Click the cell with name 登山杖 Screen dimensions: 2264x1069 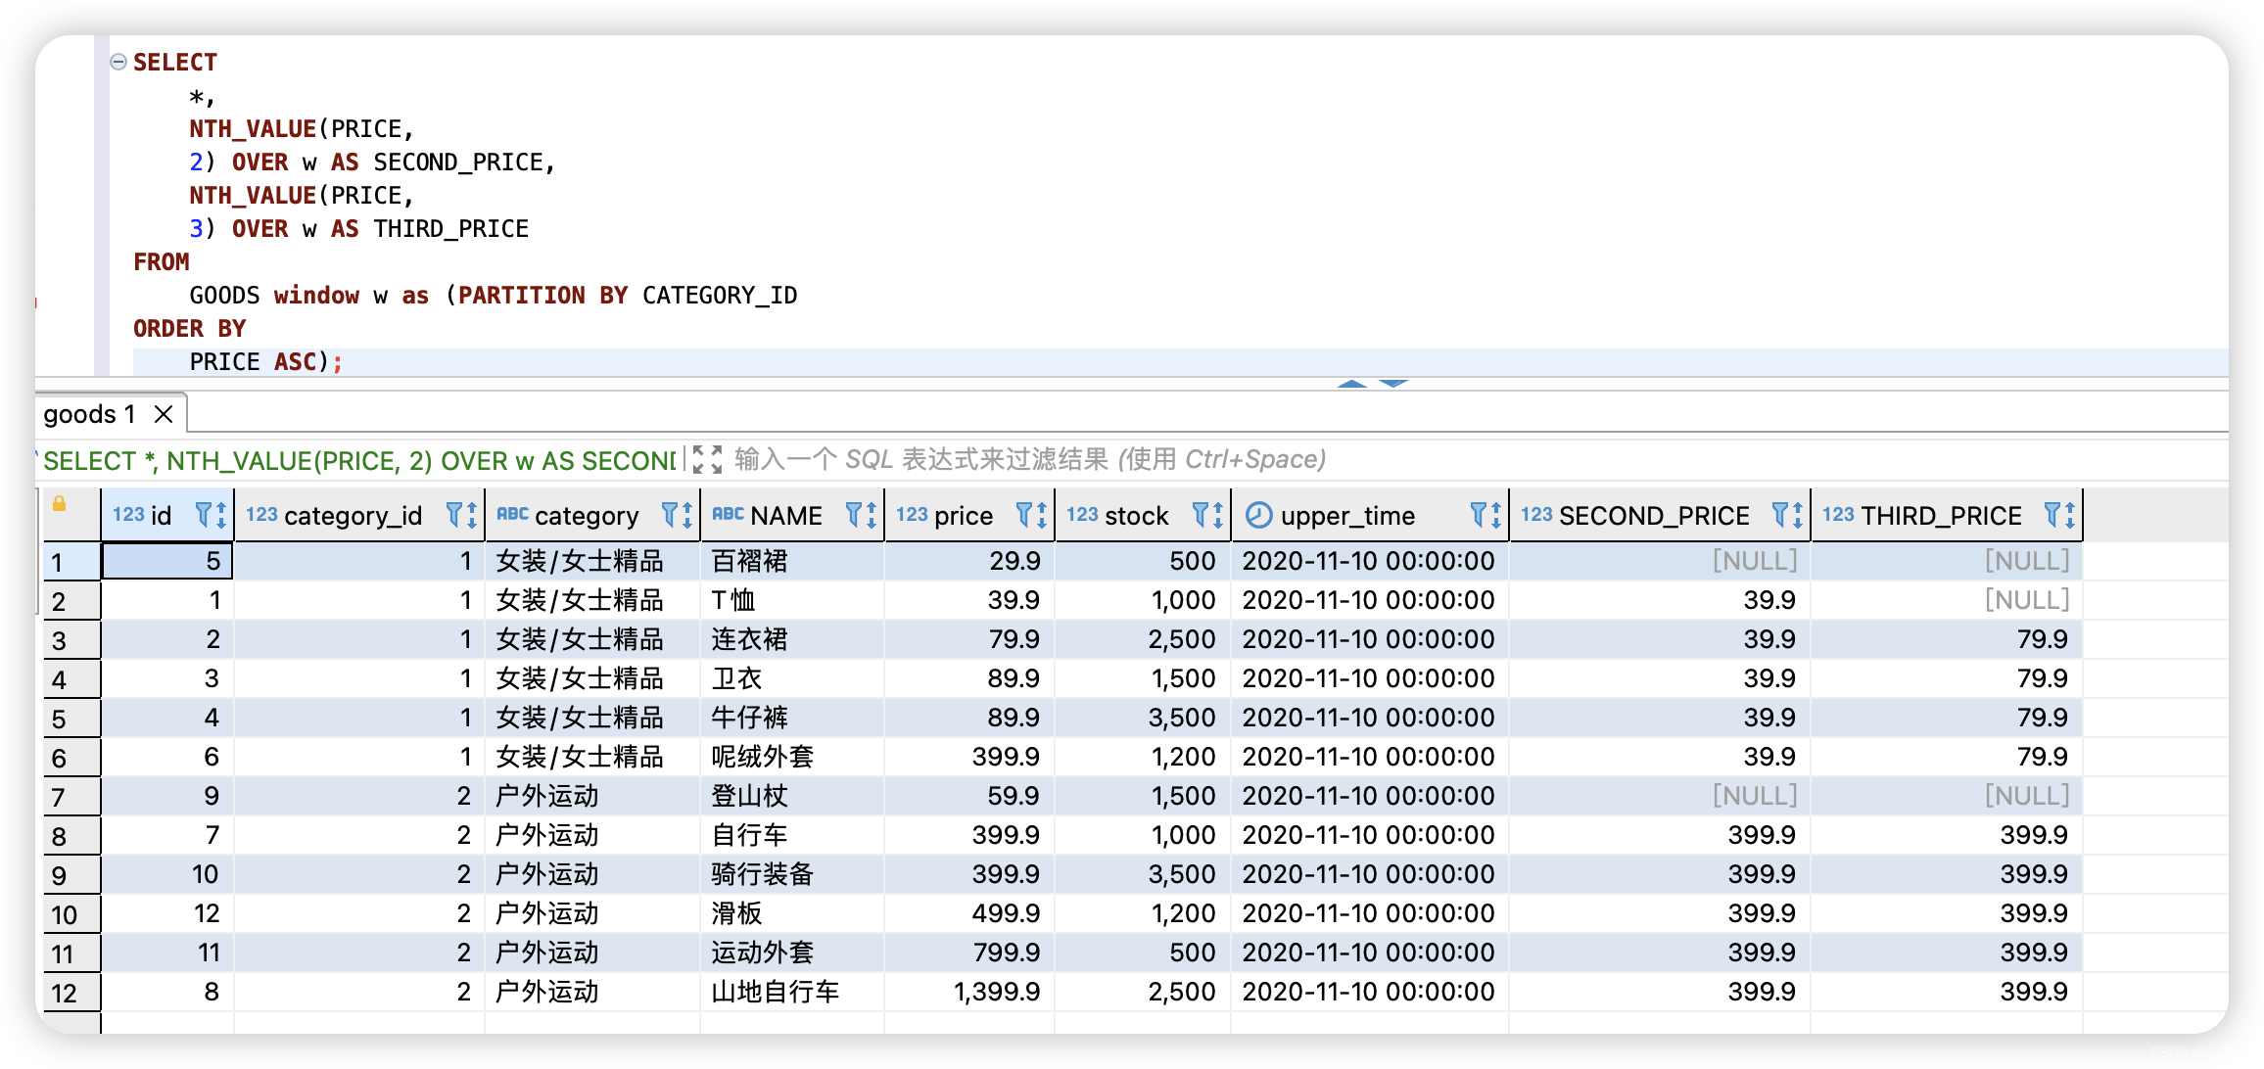[x=792, y=796]
